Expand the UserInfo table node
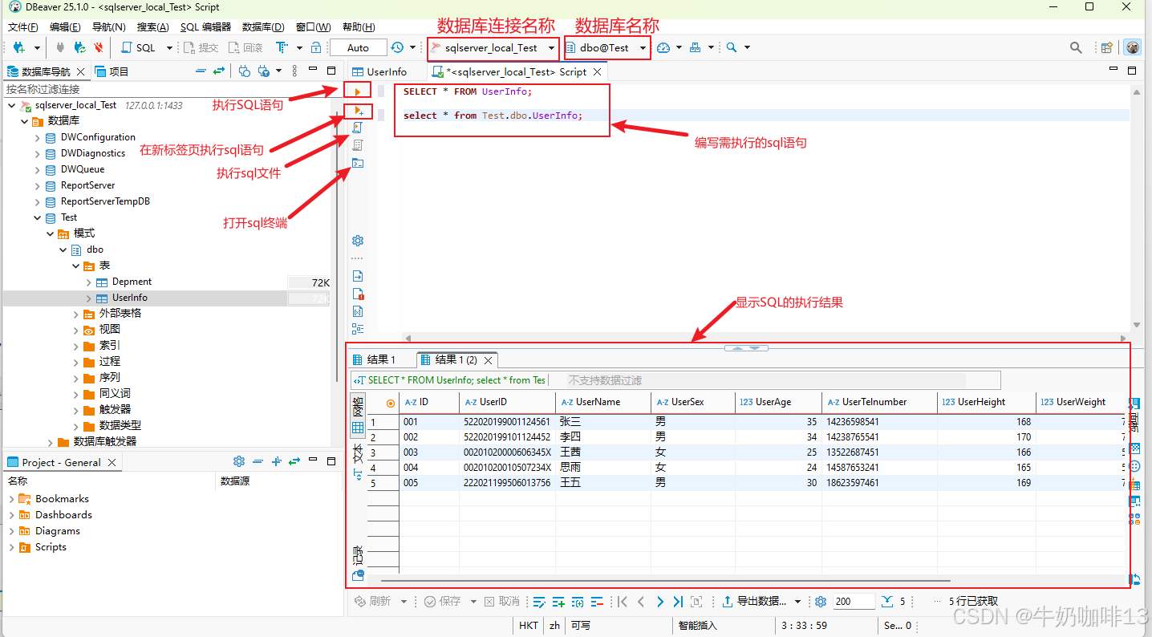1152x637 pixels. point(89,298)
